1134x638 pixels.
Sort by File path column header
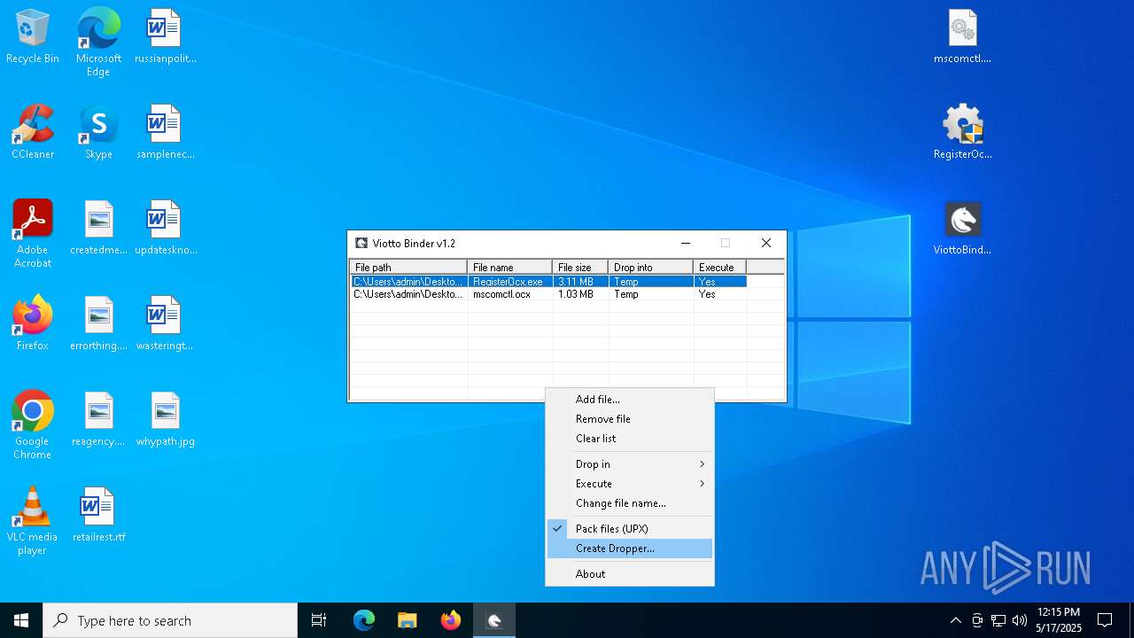(408, 267)
